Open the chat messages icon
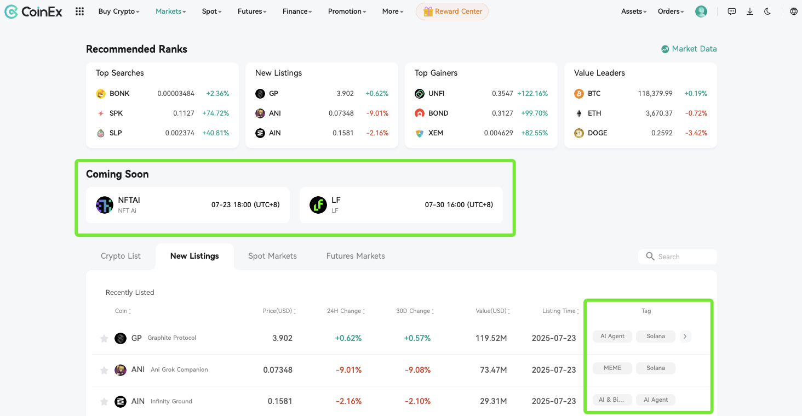This screenshot has width=802, height=416. (732, 12)
